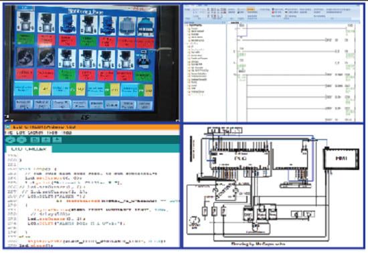This screenshot has height=253, width=368.
Task: Tap the blue device icon ending HMI second row
Action: tap(144, 60)
